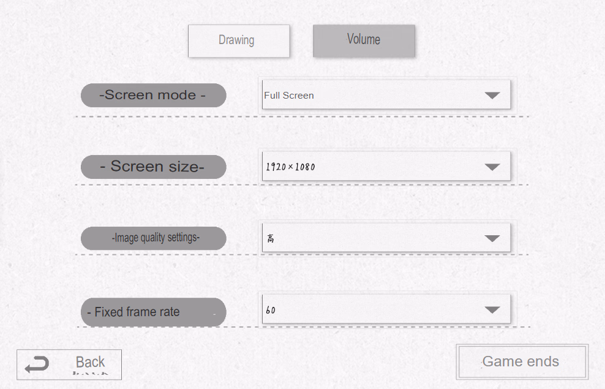
Task: Switch to the Drawing tab
Action: tap(238, 40)
